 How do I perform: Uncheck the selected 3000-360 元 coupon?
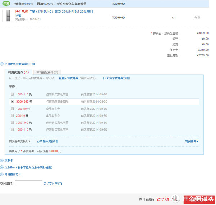[x=12, y=101]
